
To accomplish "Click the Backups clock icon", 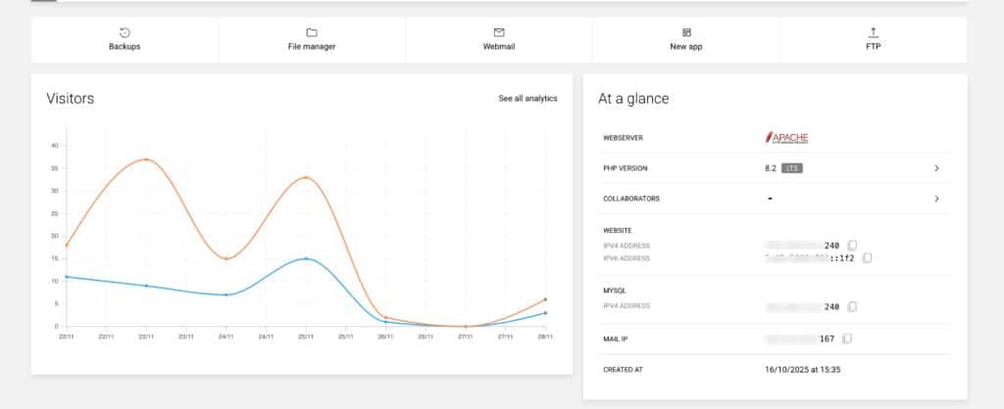I will coord(125,32).
